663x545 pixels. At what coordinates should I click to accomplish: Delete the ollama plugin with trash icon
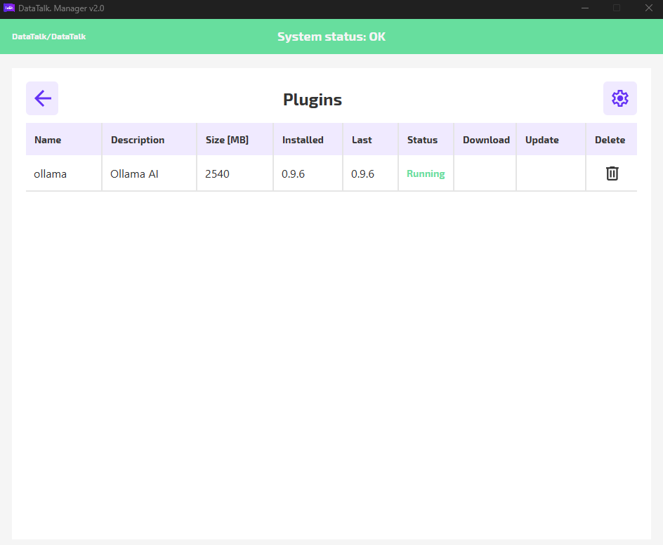point(612,173)
